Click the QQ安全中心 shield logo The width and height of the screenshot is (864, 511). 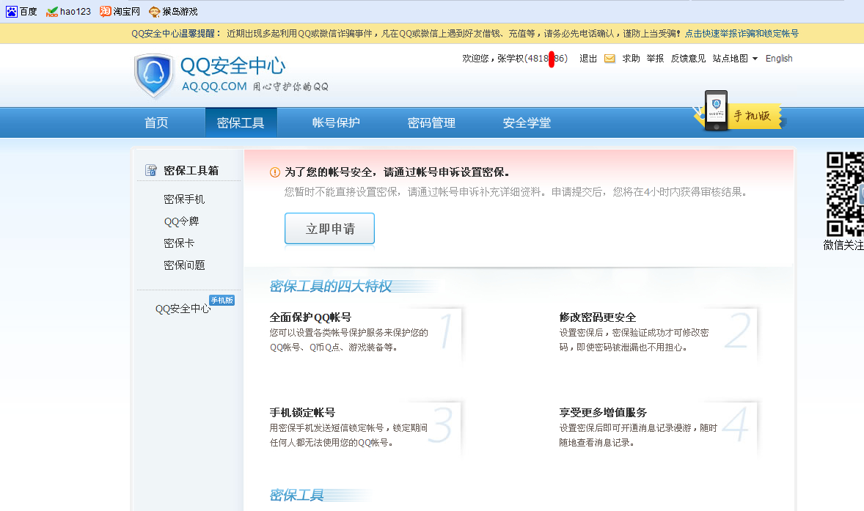click(x=154, y=76)
